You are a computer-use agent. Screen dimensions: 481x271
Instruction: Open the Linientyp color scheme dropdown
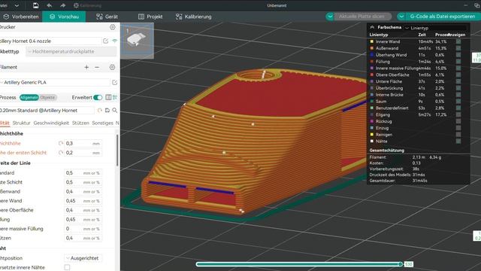(x=435, y=28)
